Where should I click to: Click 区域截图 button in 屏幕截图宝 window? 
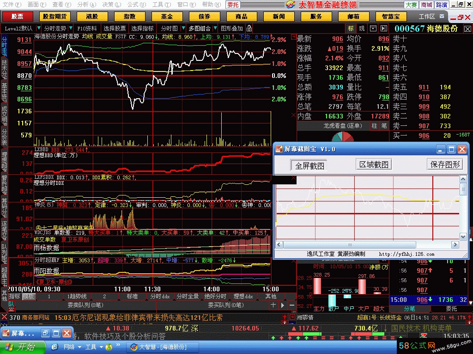pos(374,165)
